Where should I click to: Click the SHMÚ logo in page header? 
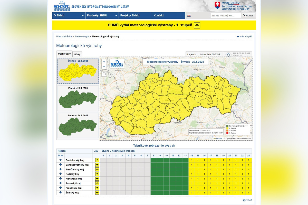click(x=62, y=6)
